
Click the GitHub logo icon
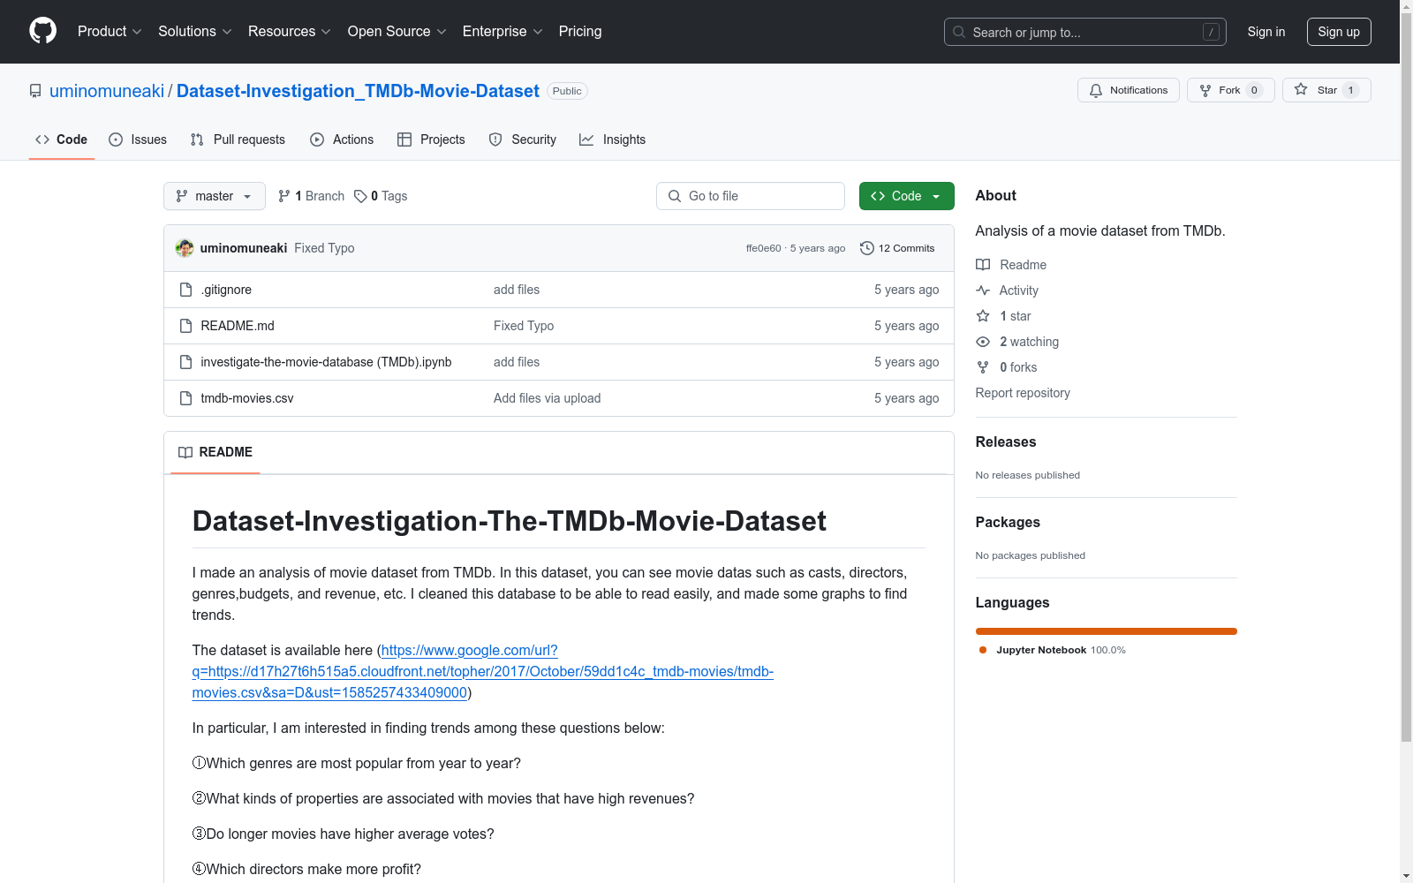[x=42, y=31]
